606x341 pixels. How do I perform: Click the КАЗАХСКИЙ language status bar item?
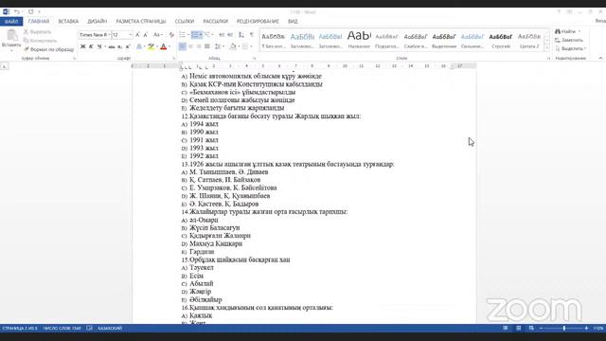110,329
